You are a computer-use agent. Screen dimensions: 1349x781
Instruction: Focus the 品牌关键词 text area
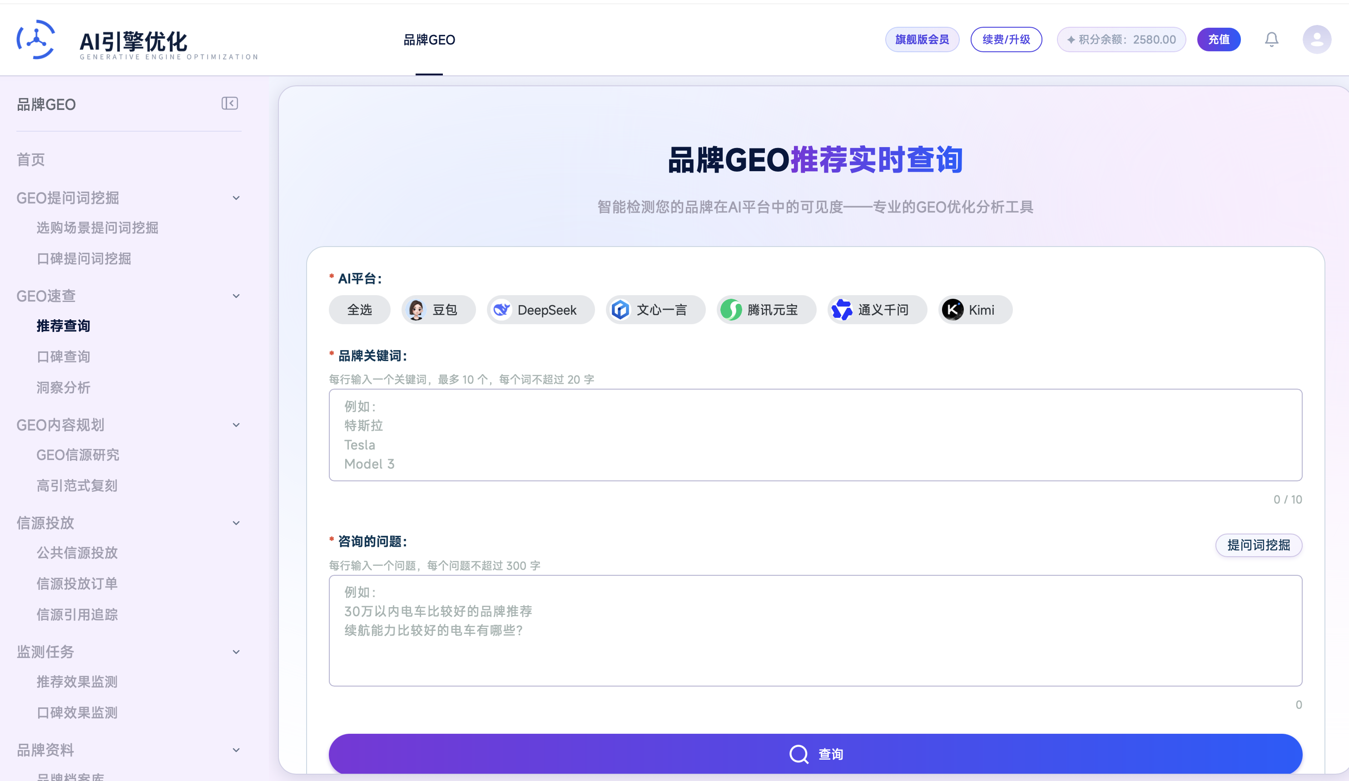pyautogui.click(x=815, y=435)
